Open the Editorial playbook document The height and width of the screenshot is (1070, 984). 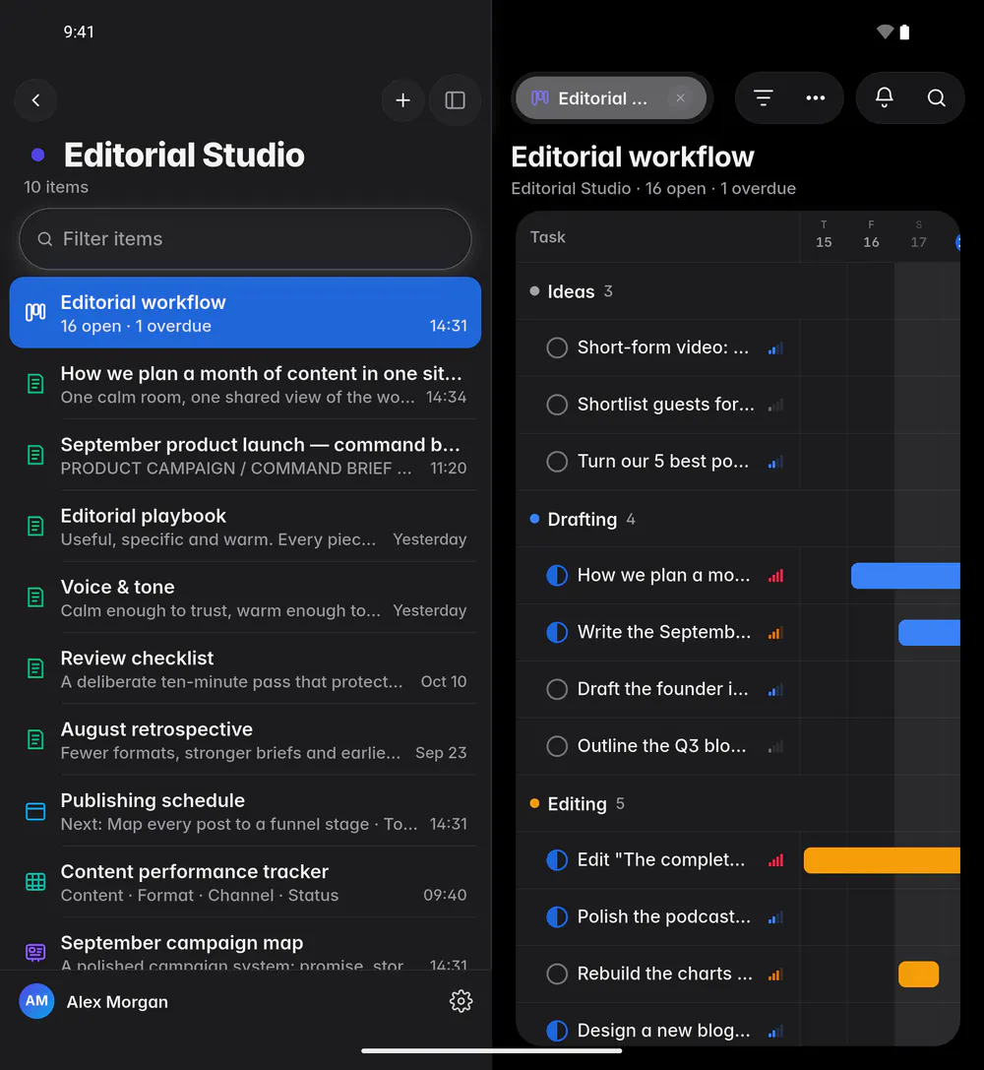pos(245,527)
